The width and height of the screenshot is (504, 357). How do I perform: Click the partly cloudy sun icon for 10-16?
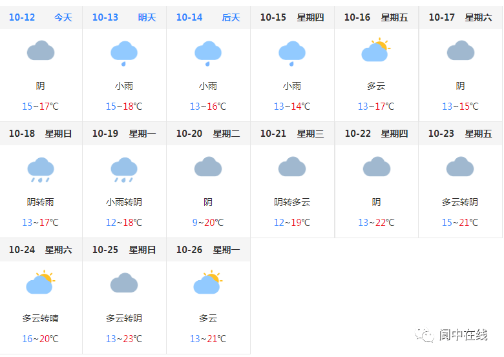pyautogui.click(x=376, y=50)
